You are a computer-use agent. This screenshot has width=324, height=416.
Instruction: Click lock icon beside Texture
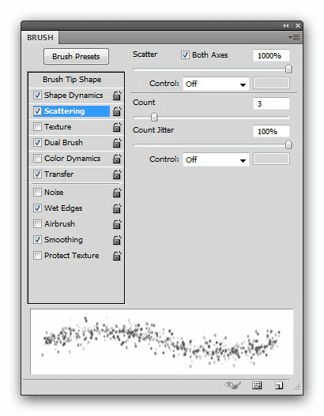point(117,127)
